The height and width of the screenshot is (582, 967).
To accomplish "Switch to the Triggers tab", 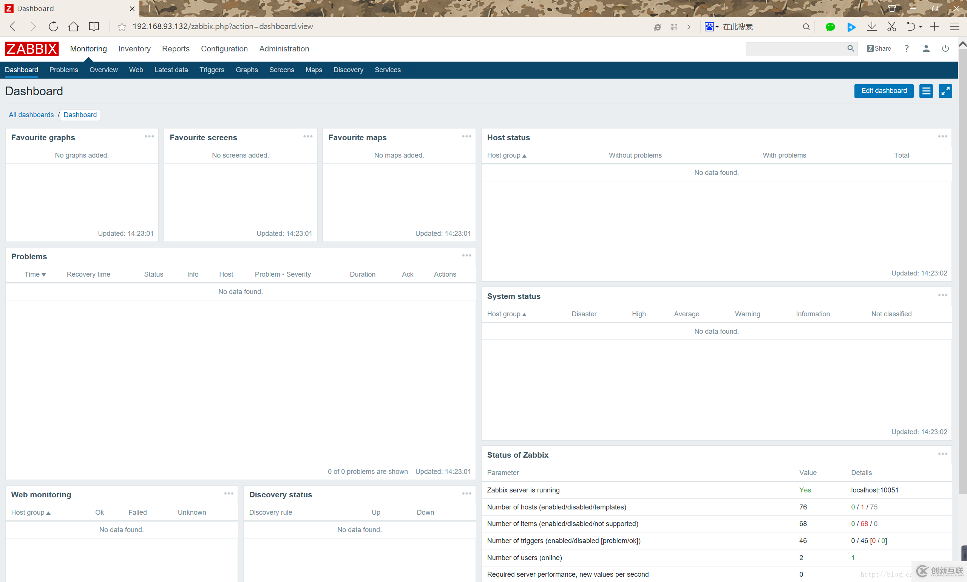I will (x=212, y=70).
